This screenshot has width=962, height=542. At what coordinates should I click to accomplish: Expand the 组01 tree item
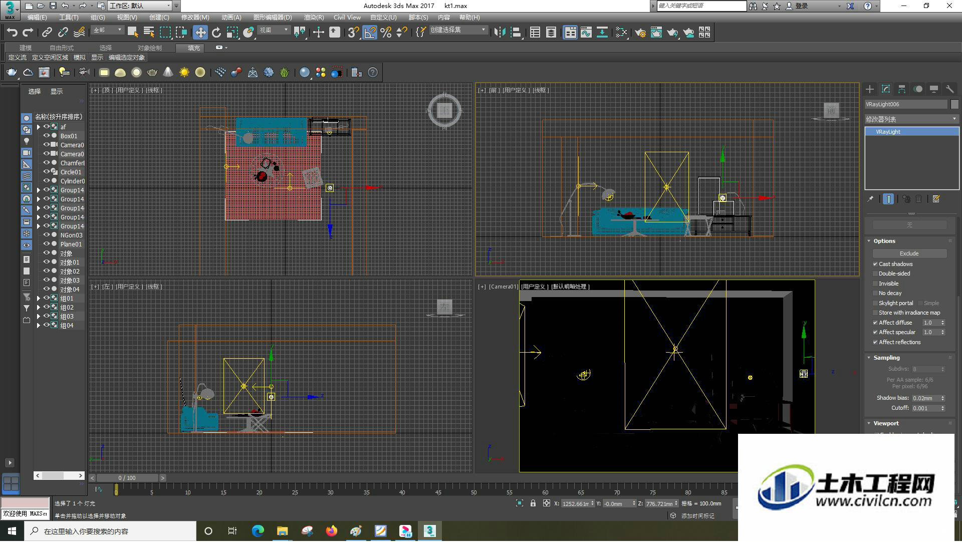pos(39,299)
